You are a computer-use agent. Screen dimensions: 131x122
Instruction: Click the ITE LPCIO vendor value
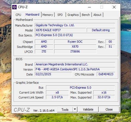click(x=44, y=51)
